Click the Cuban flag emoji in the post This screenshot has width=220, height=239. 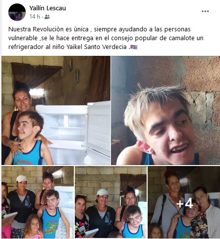point(134,47)
